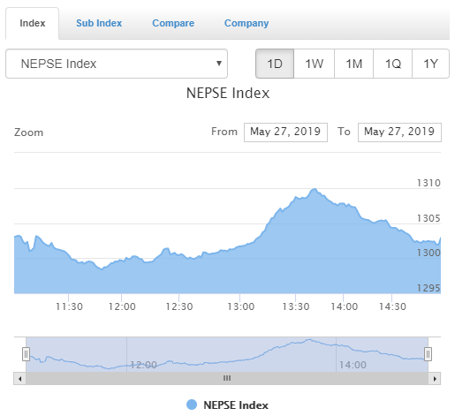The height and width of the screenshot is (416, 455).
Task: Grab the right navigator range handle
Action: click(x=428, y=354)
